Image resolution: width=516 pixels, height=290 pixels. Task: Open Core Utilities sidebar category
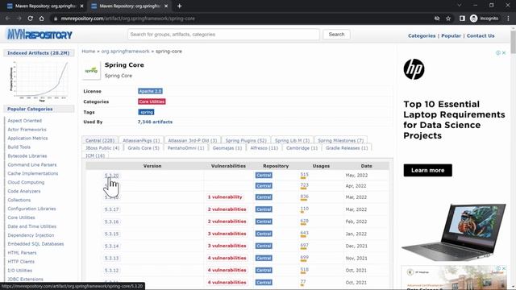point(22,217)
